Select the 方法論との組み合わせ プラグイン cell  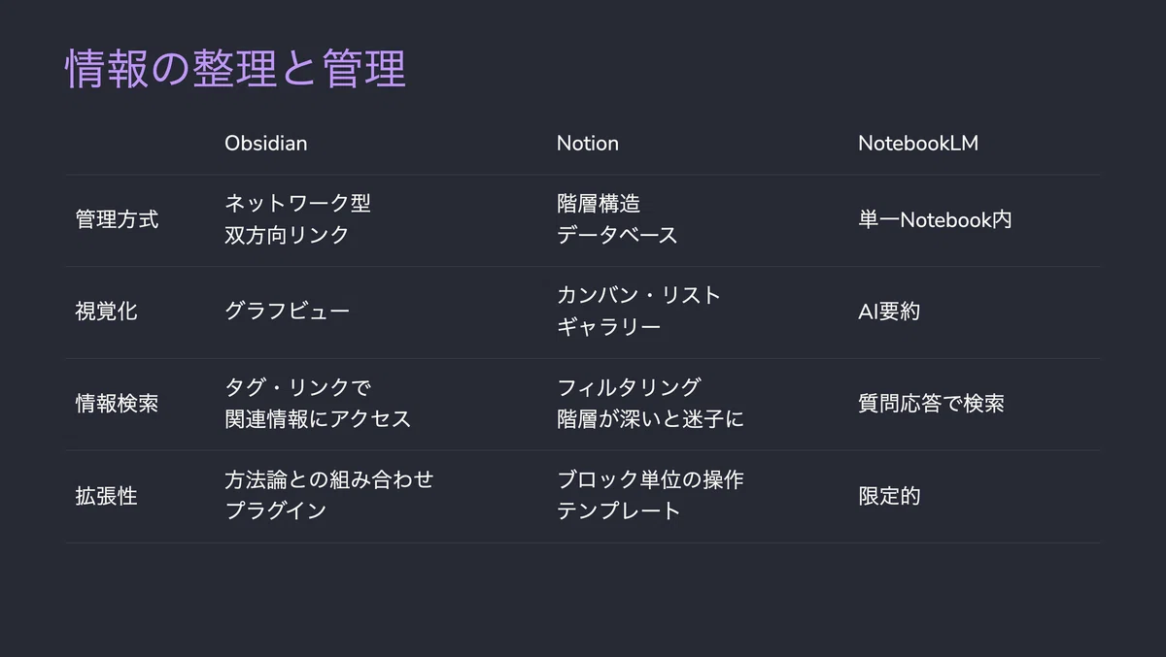[x=328, y=496]
